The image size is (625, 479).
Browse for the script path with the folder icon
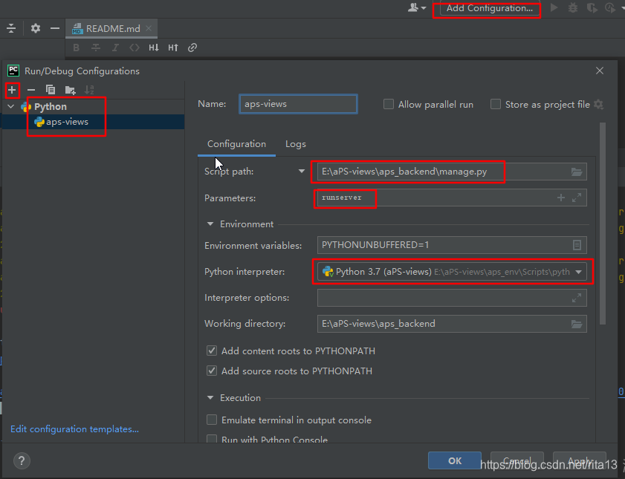pos(577,172)
